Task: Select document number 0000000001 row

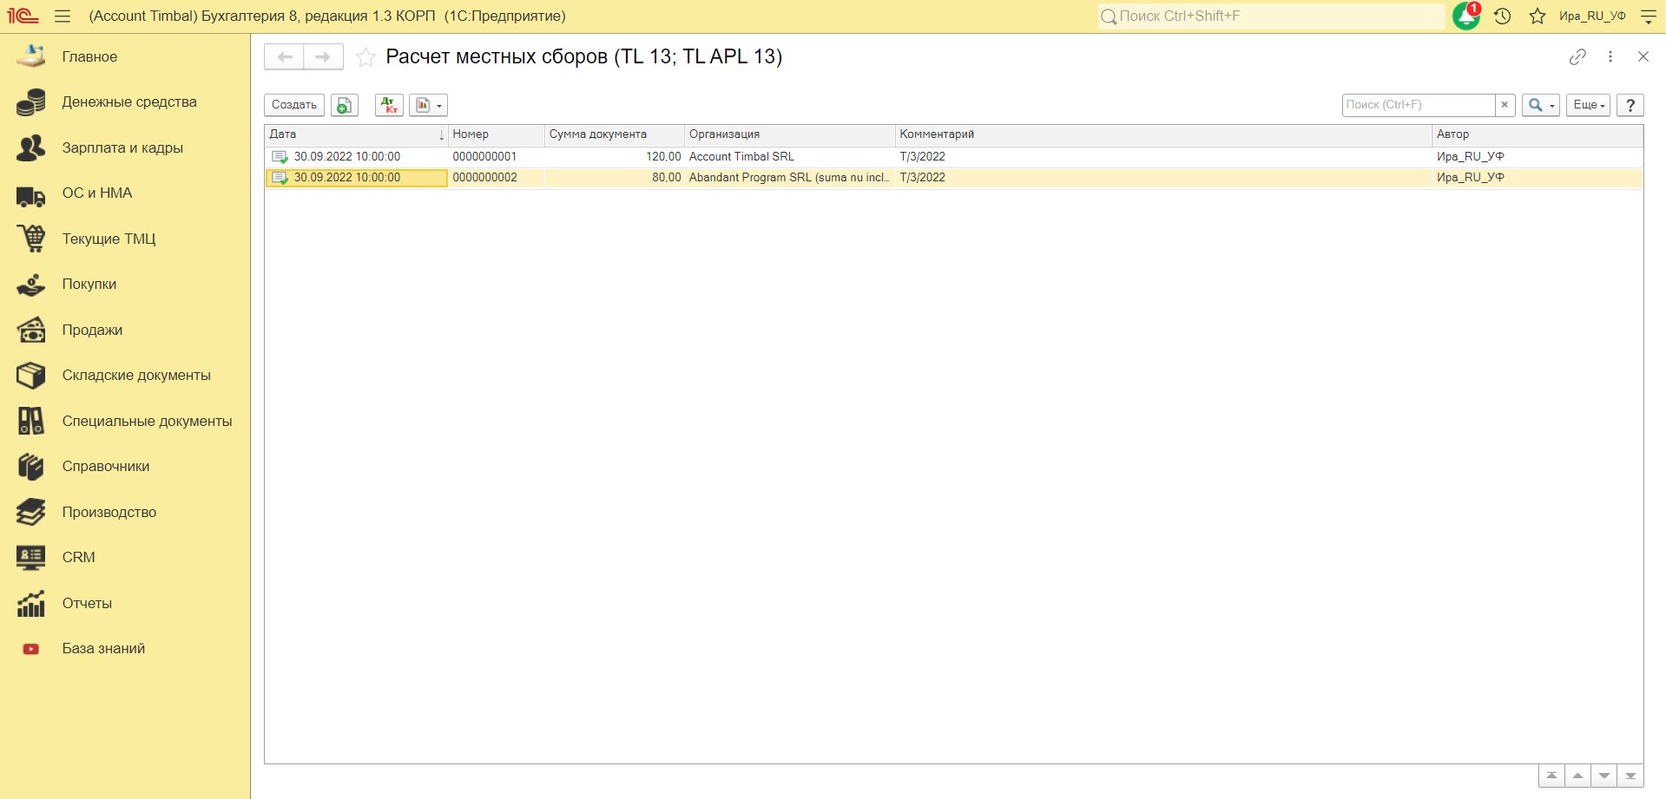Action: (x=953, y=157)
